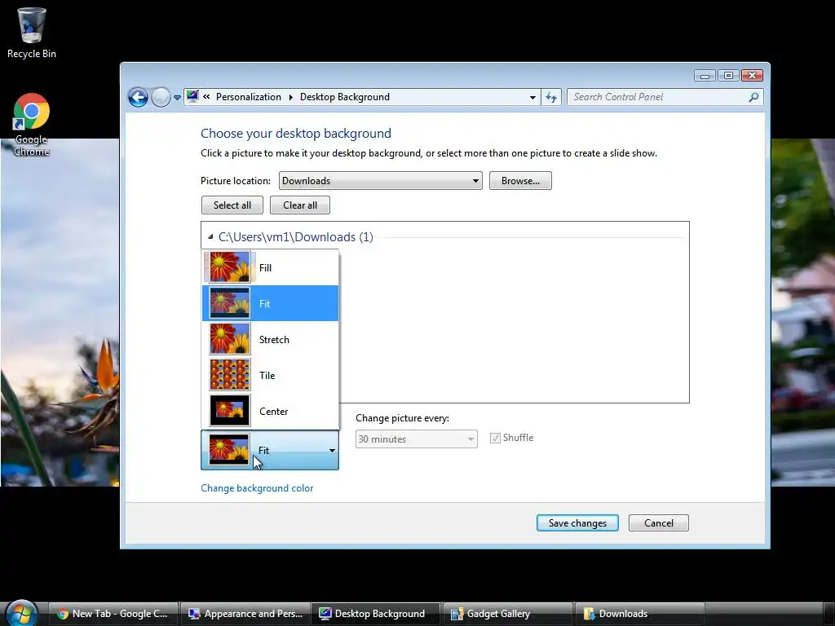The height and width of the screenshot is (626, 835).
Task: Expand the arrow between Personalization and Desktop Background
Action: pyautogui.click(x=291, y=97)
